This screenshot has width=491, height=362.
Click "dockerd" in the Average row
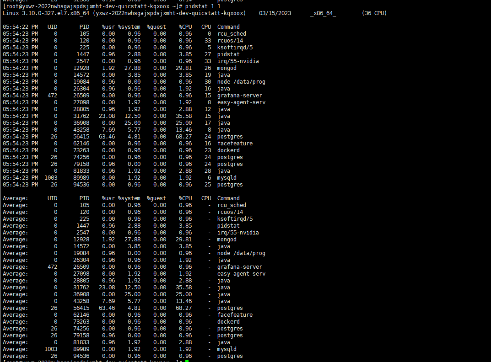(228, 322)
